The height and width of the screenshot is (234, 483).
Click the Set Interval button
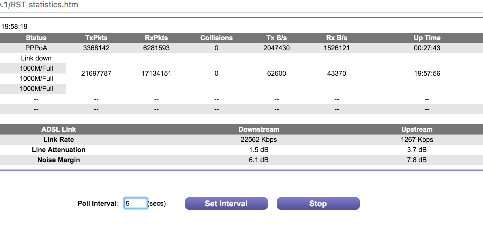tap(226, 203)
